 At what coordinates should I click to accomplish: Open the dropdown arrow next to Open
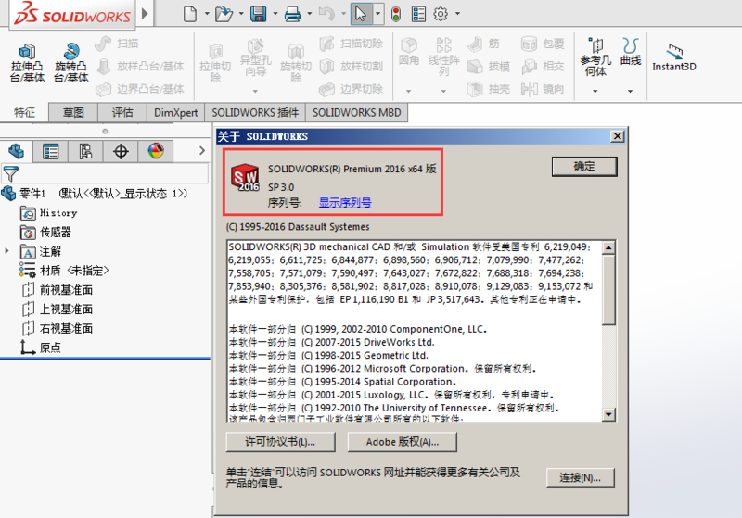coord(241,14)
